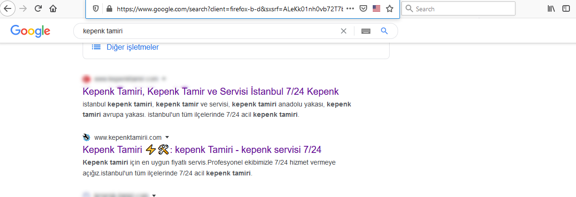Clear the Google search query
The width and height of the screenshot is (576, 197).
(344, 31)
